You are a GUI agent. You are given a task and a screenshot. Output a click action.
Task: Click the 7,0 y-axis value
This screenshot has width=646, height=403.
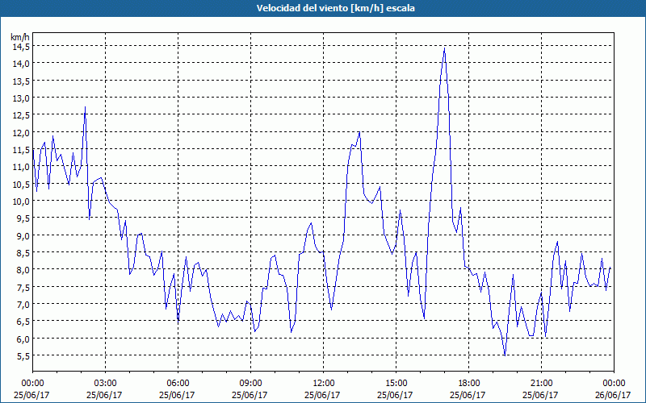click(23, 305)
